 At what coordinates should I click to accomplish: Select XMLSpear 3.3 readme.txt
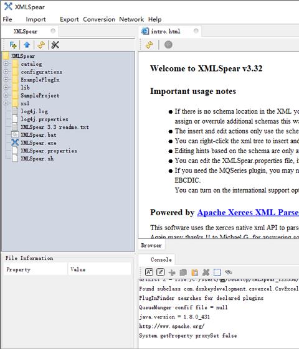55,127
